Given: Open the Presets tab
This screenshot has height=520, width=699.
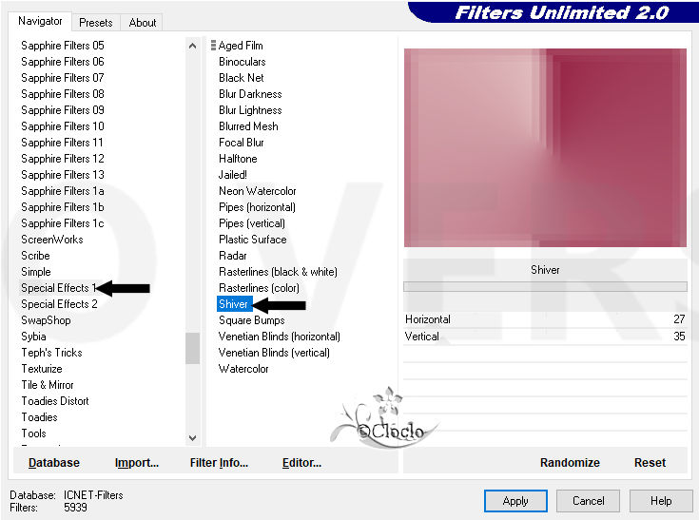Looking at the screenshot, I should pos(95,22).
